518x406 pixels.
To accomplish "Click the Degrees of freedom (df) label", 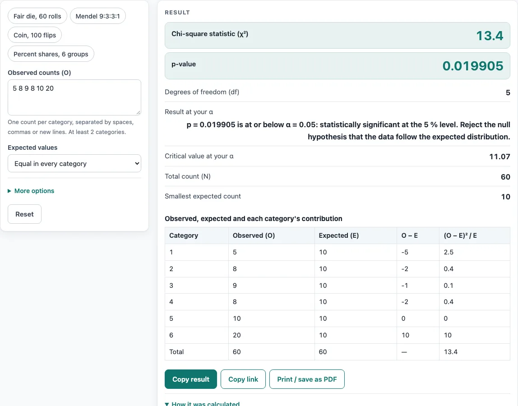I will point(202,92).
